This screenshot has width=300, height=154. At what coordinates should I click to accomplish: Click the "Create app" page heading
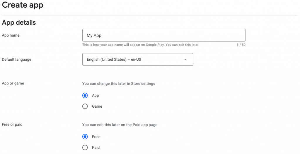pos(23,5)
